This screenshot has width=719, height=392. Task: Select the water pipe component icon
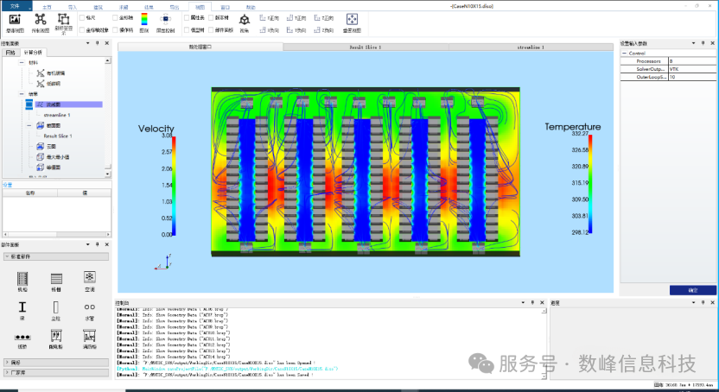pos(89,307)
